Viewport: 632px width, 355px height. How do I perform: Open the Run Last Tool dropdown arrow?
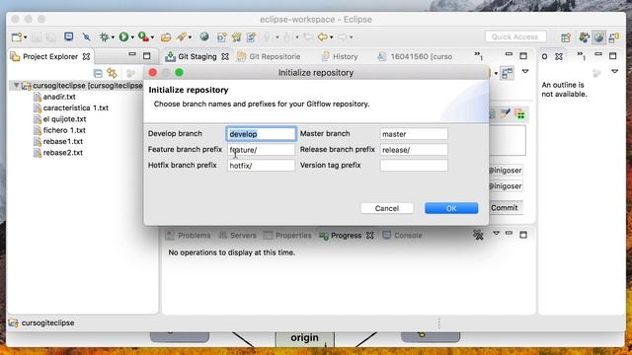click(x=152, y=37)
